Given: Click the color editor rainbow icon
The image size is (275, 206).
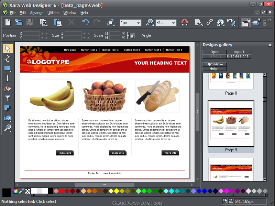Looking at the screenshot, I should [15, 191].
